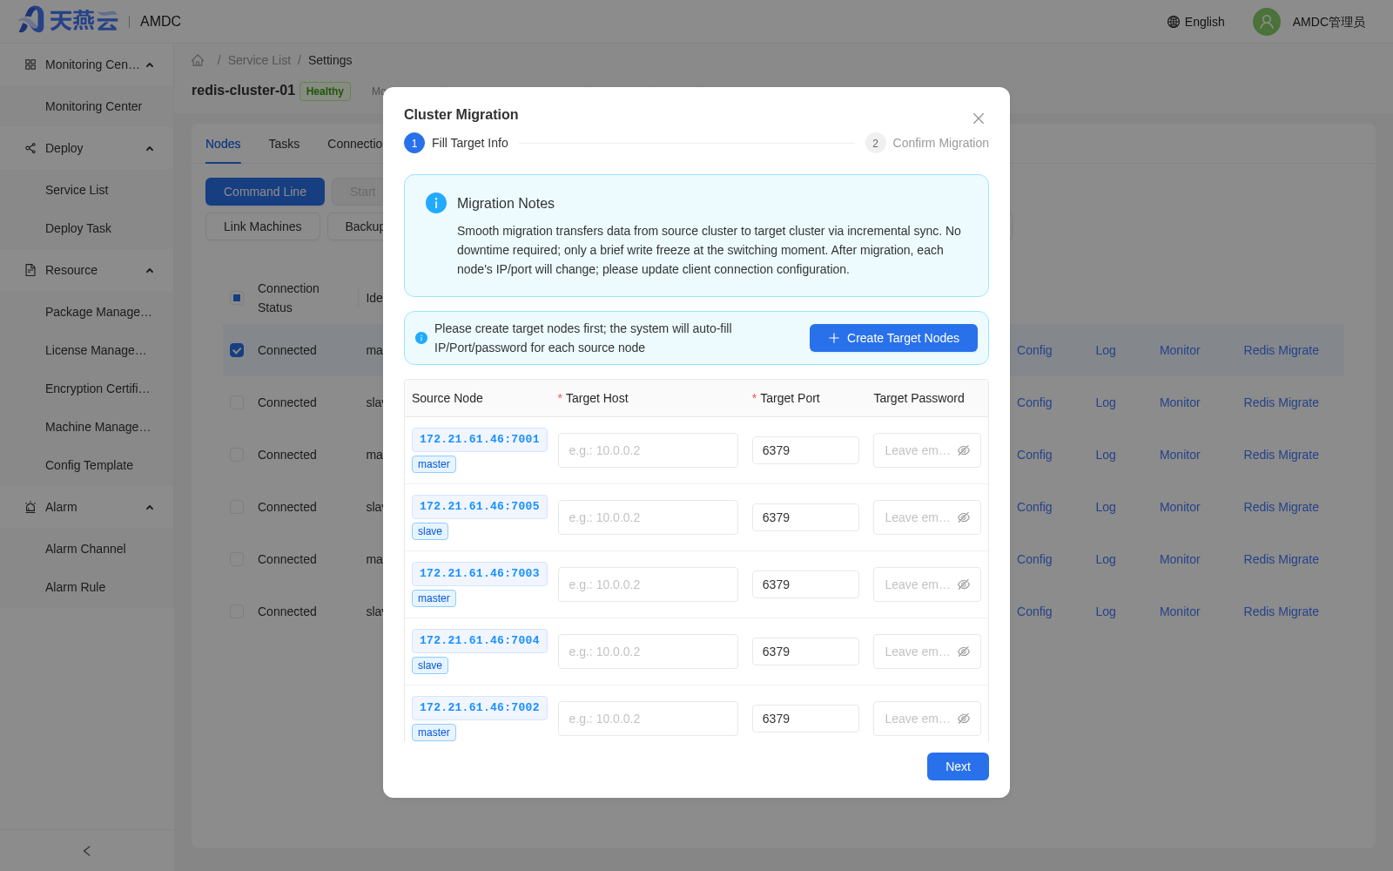Click step 1 Fill Target Info indicator
The width and height of the screenshot is (1393, 871).
(x=414, y=143)
